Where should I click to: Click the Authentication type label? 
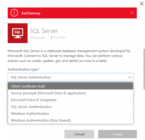coord(23,69)
